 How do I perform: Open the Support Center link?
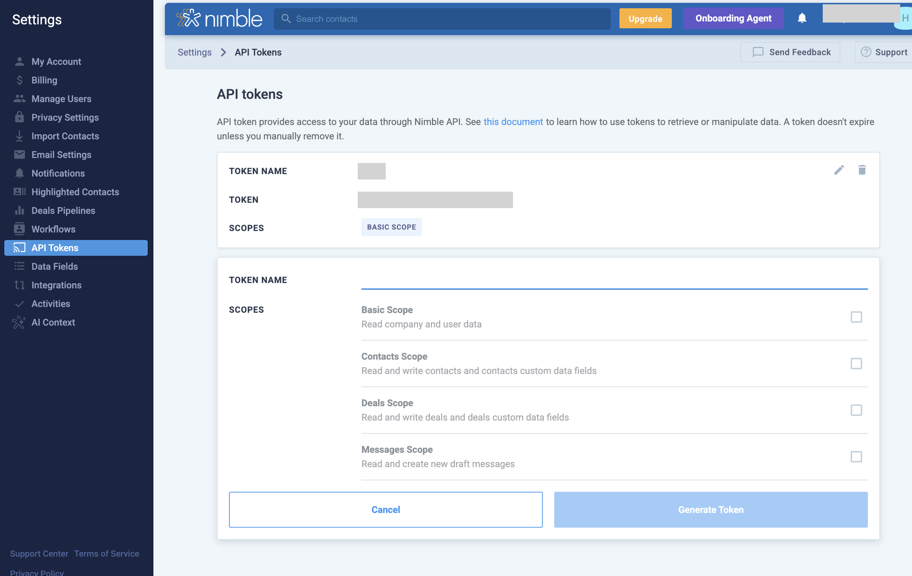click(39, 554)
